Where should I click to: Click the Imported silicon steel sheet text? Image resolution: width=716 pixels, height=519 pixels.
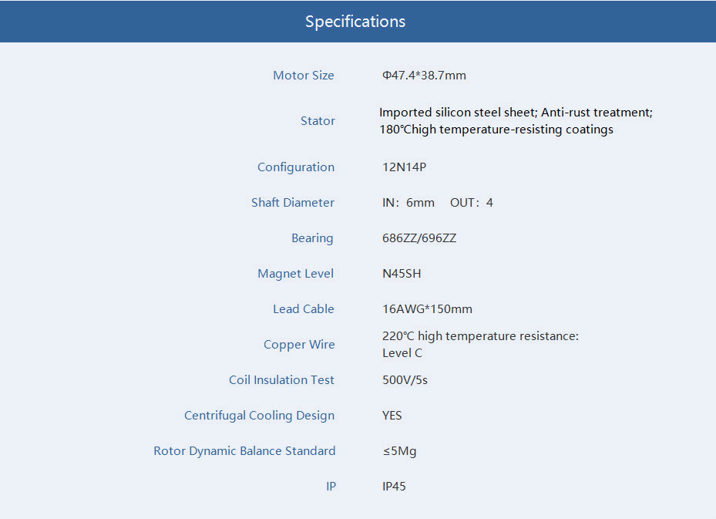pos(456,113)
